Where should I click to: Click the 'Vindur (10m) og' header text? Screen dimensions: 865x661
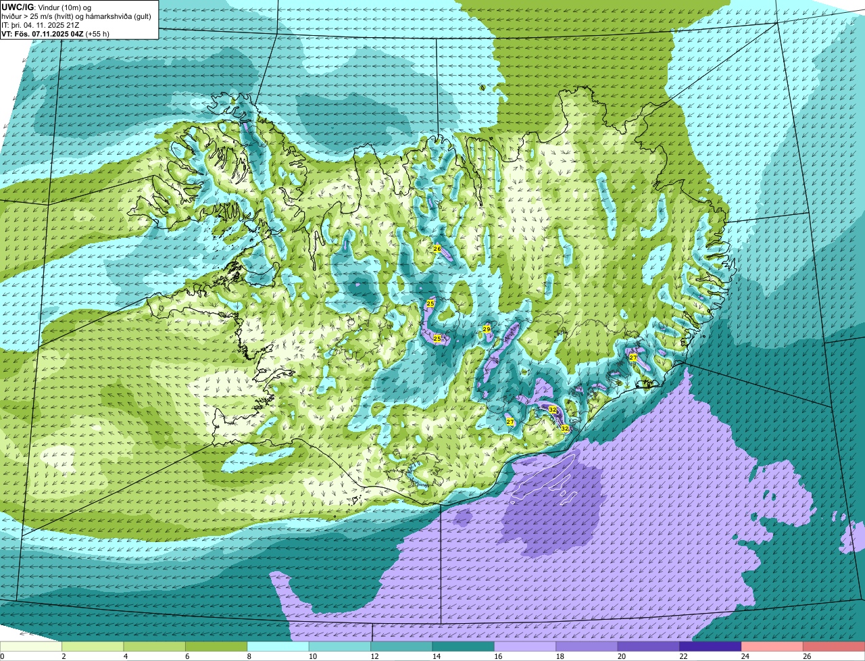pos(64,7)
